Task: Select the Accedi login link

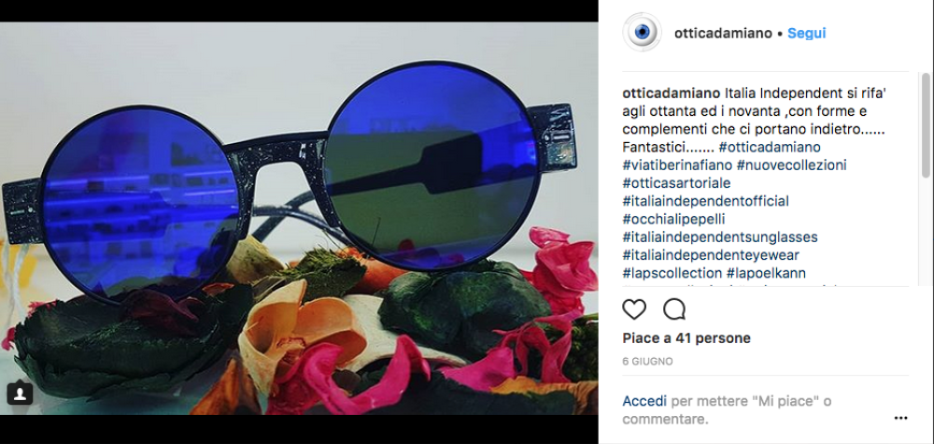Action: pyautogui.click(x=644, y=401)
